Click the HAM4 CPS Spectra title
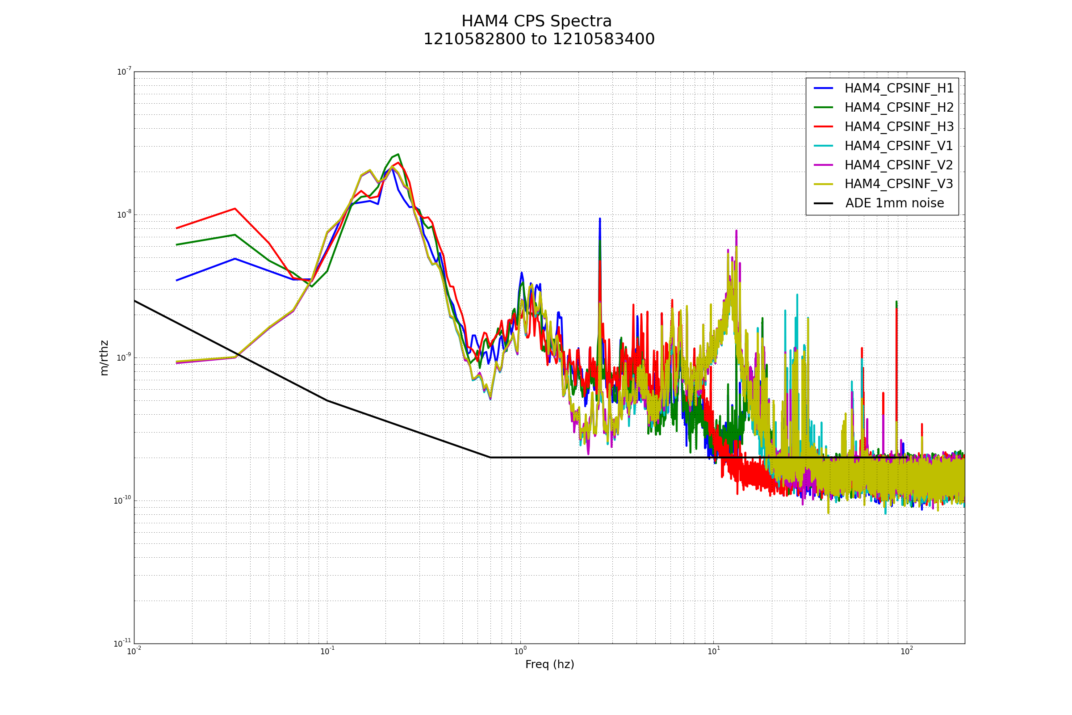This screenshot has height=715, width=1072. click(536, 21)
